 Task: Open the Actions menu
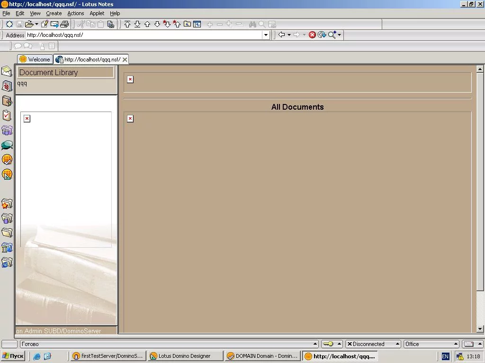[x=75, y=13]
